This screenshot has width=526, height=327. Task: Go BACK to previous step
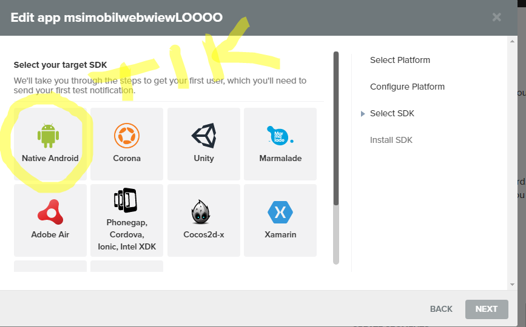pos(441,309)
